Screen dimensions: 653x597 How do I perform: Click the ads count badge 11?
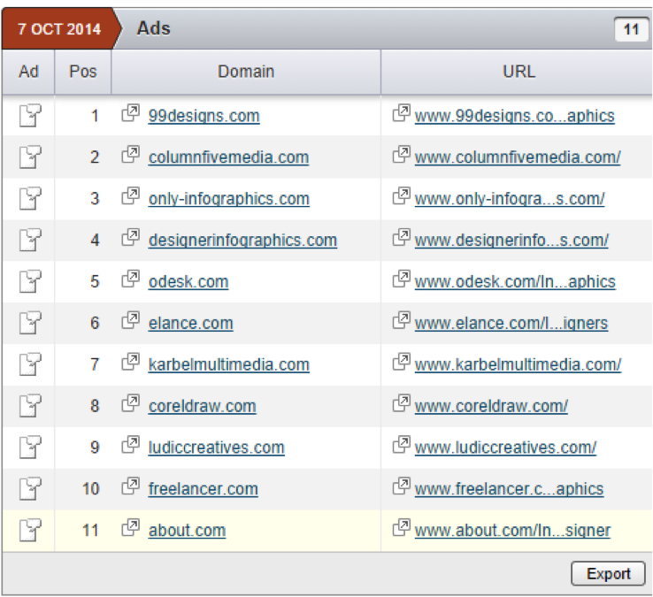click(x=631, y=29)
